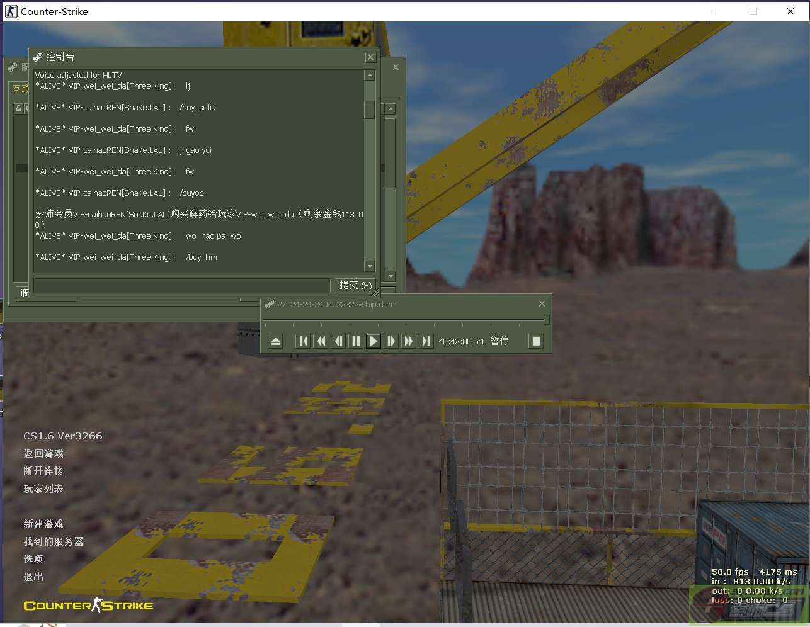Click the demo timeline slider handle
The height and width of the screenshot is (627, 810).
[547, 320]
